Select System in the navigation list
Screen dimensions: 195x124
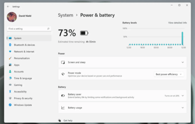(29, 38)
